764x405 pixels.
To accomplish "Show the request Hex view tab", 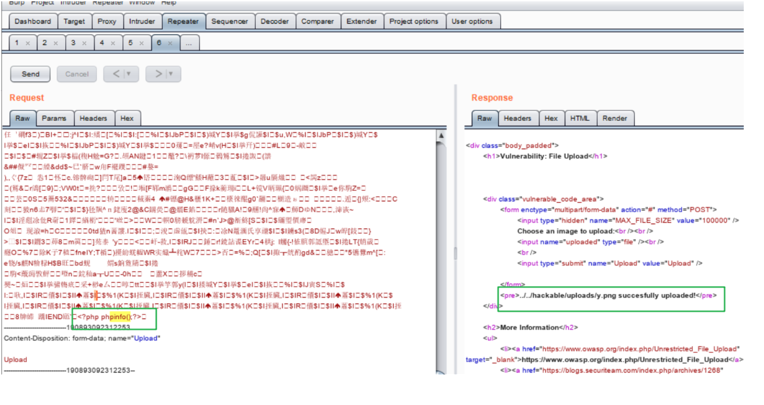I will pyautogui.click(x=127, y=118).
